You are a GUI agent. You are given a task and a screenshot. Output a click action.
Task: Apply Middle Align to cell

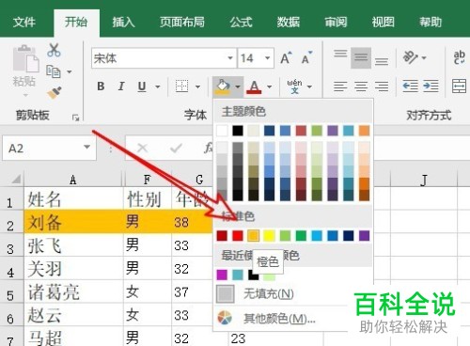pyautogui.click(x=361, y=57)
